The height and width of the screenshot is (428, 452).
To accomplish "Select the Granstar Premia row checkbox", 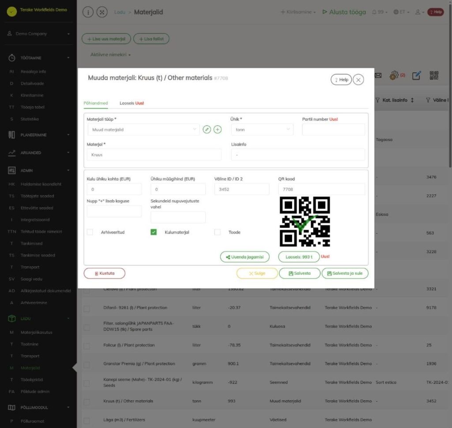I will click(x=87, y=365).
